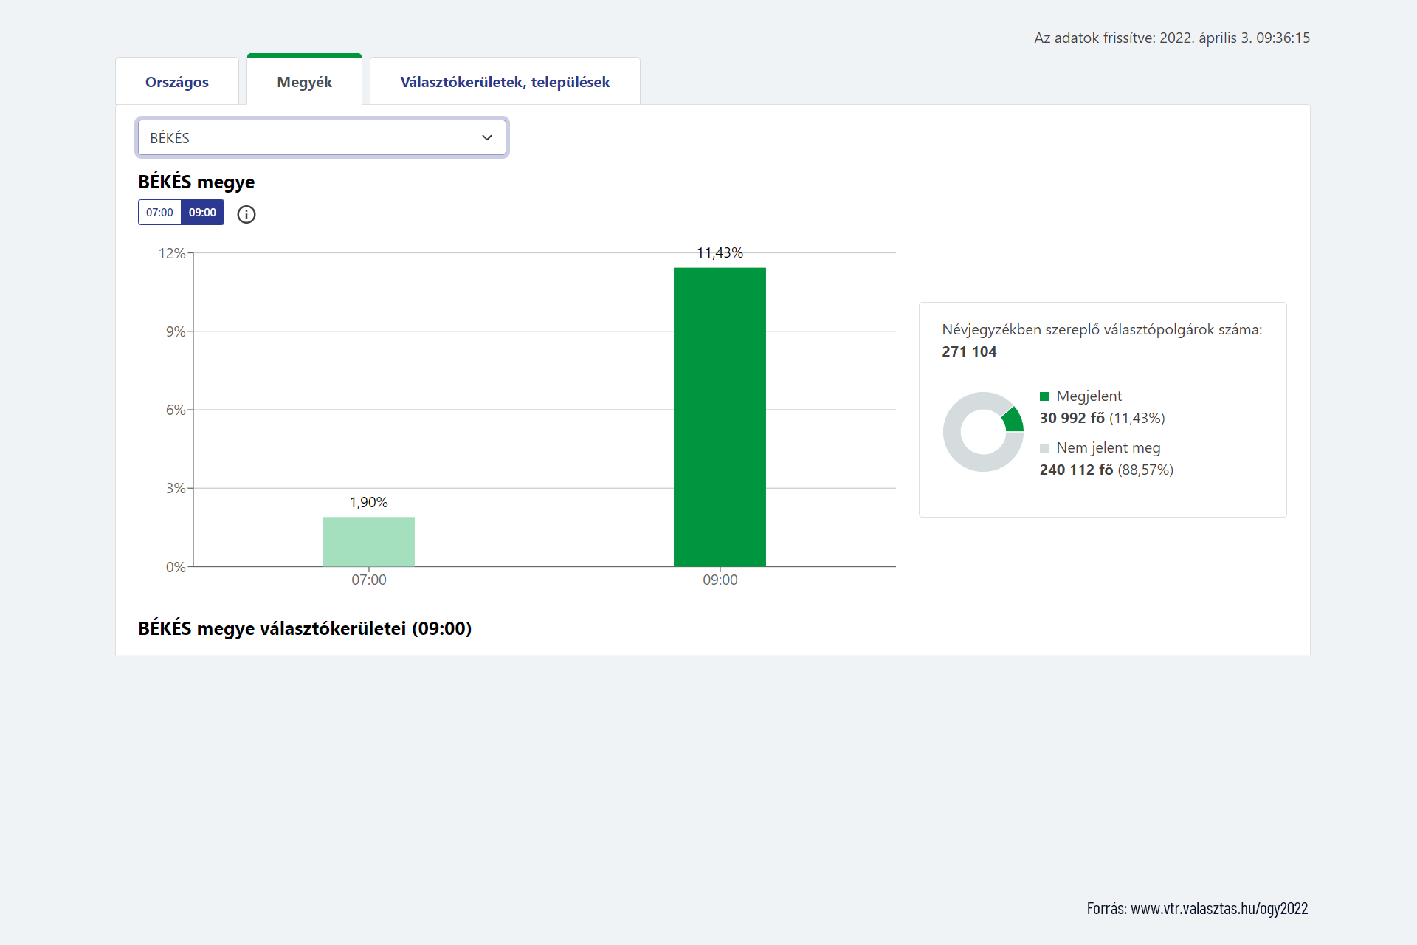Click the 09:00 x-axis label
The height and width of the screenshot is (945, 1417).
(720, 580)
